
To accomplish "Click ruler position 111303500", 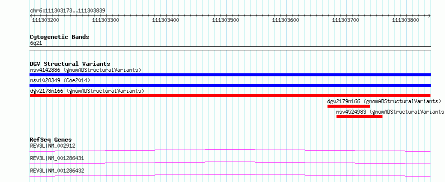I will 225,20.
